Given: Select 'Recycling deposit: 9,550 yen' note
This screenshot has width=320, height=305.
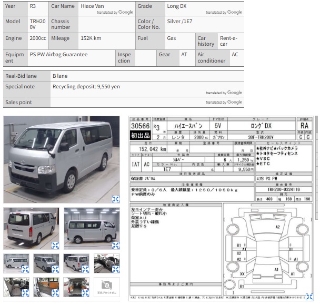Looking at the screenshot, I should 86,86.
